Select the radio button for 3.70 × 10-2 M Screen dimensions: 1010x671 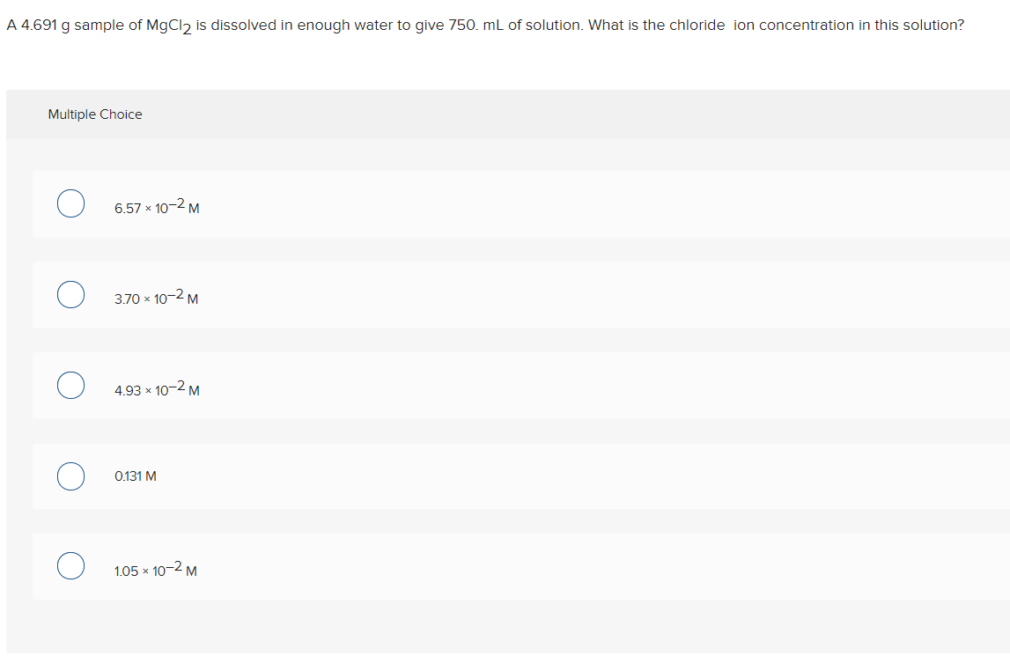(71, 294)
